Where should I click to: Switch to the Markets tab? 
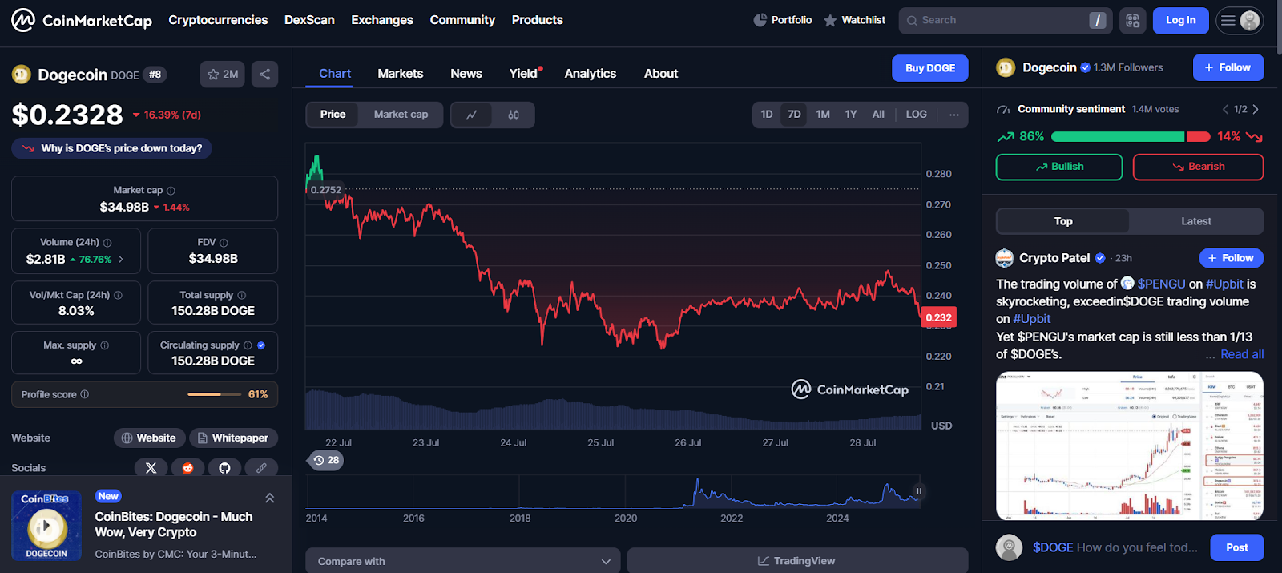400,74
